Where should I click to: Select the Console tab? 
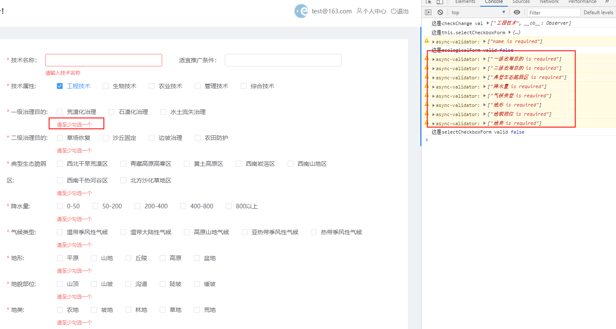(494, 2)
